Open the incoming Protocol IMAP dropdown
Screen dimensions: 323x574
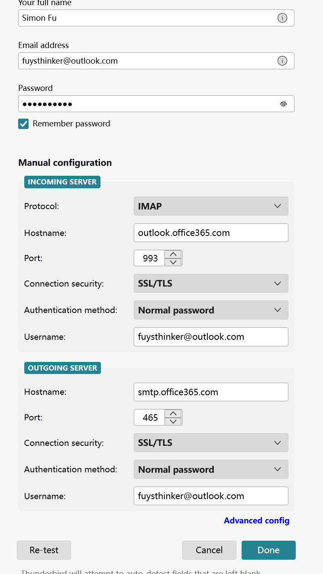click(211, 206)
